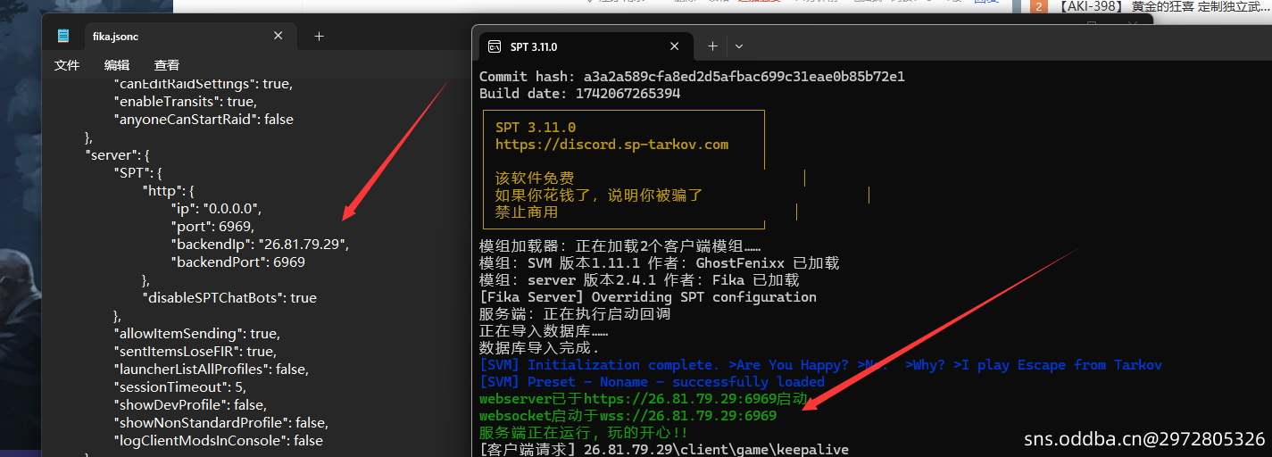Click the 服务端: 正在执行启动回调 line
The width and height of the screenshot is (1272, 457).
click(x=575, y=314)
